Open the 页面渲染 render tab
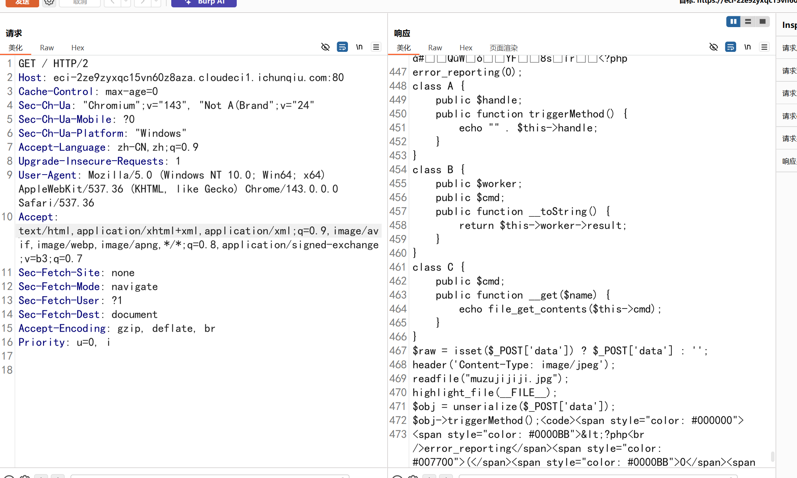 pos(503,48)
